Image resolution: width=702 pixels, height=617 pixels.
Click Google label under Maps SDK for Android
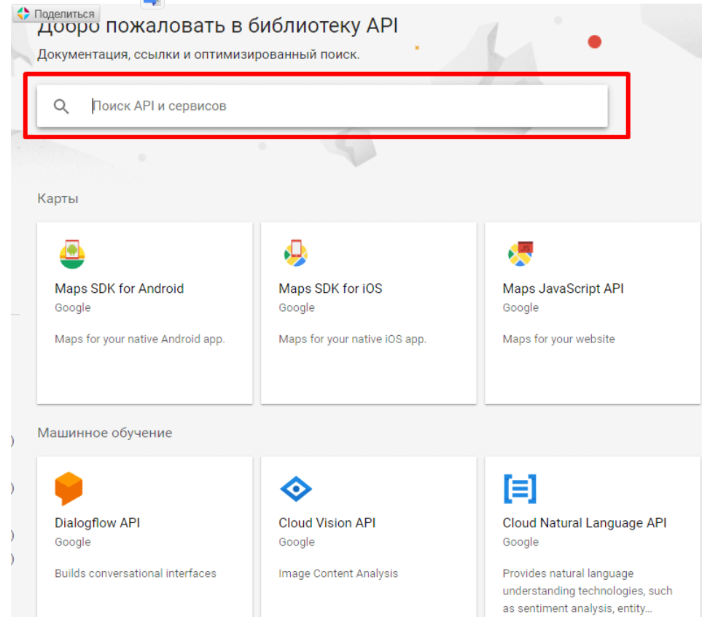72,308
